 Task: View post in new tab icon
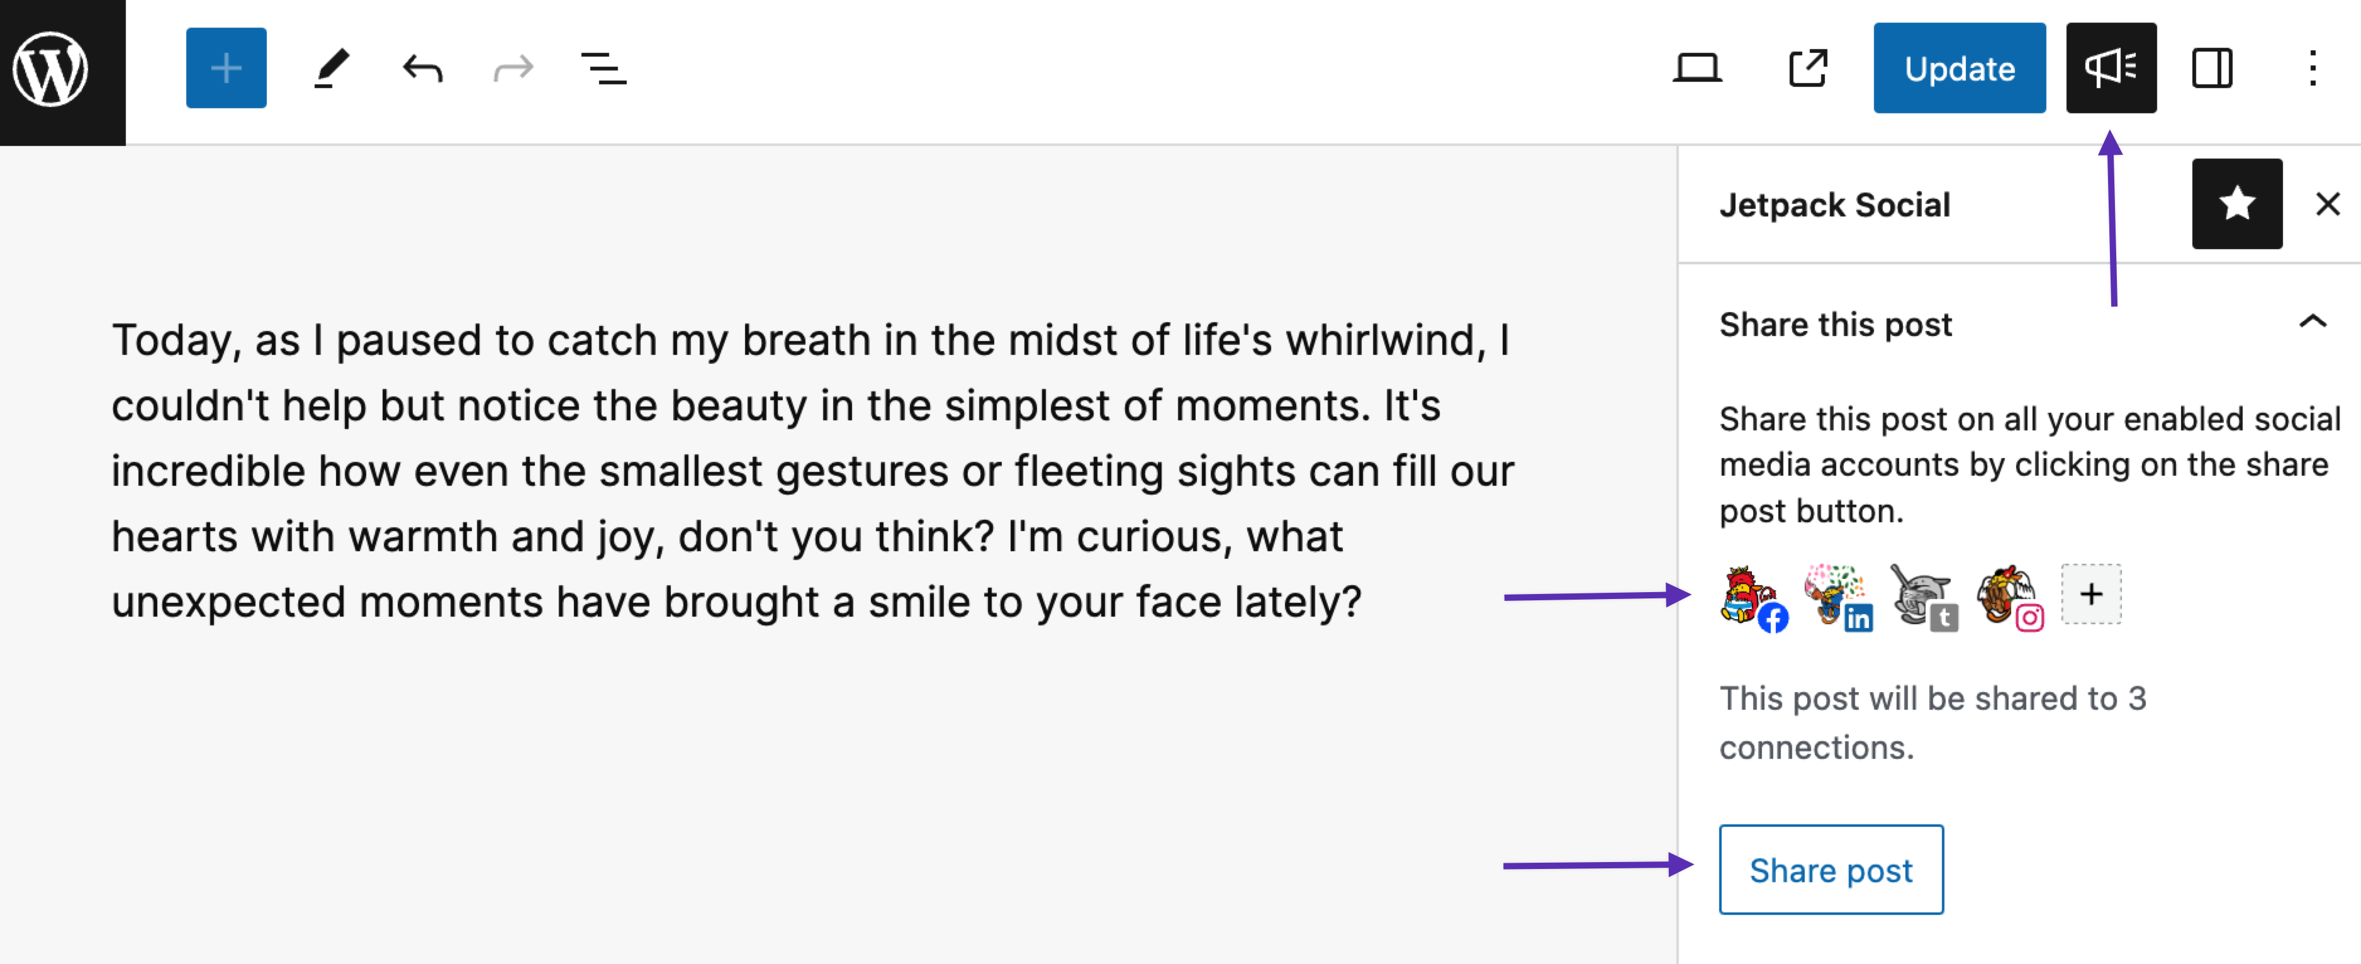[x=1807, y=68]
